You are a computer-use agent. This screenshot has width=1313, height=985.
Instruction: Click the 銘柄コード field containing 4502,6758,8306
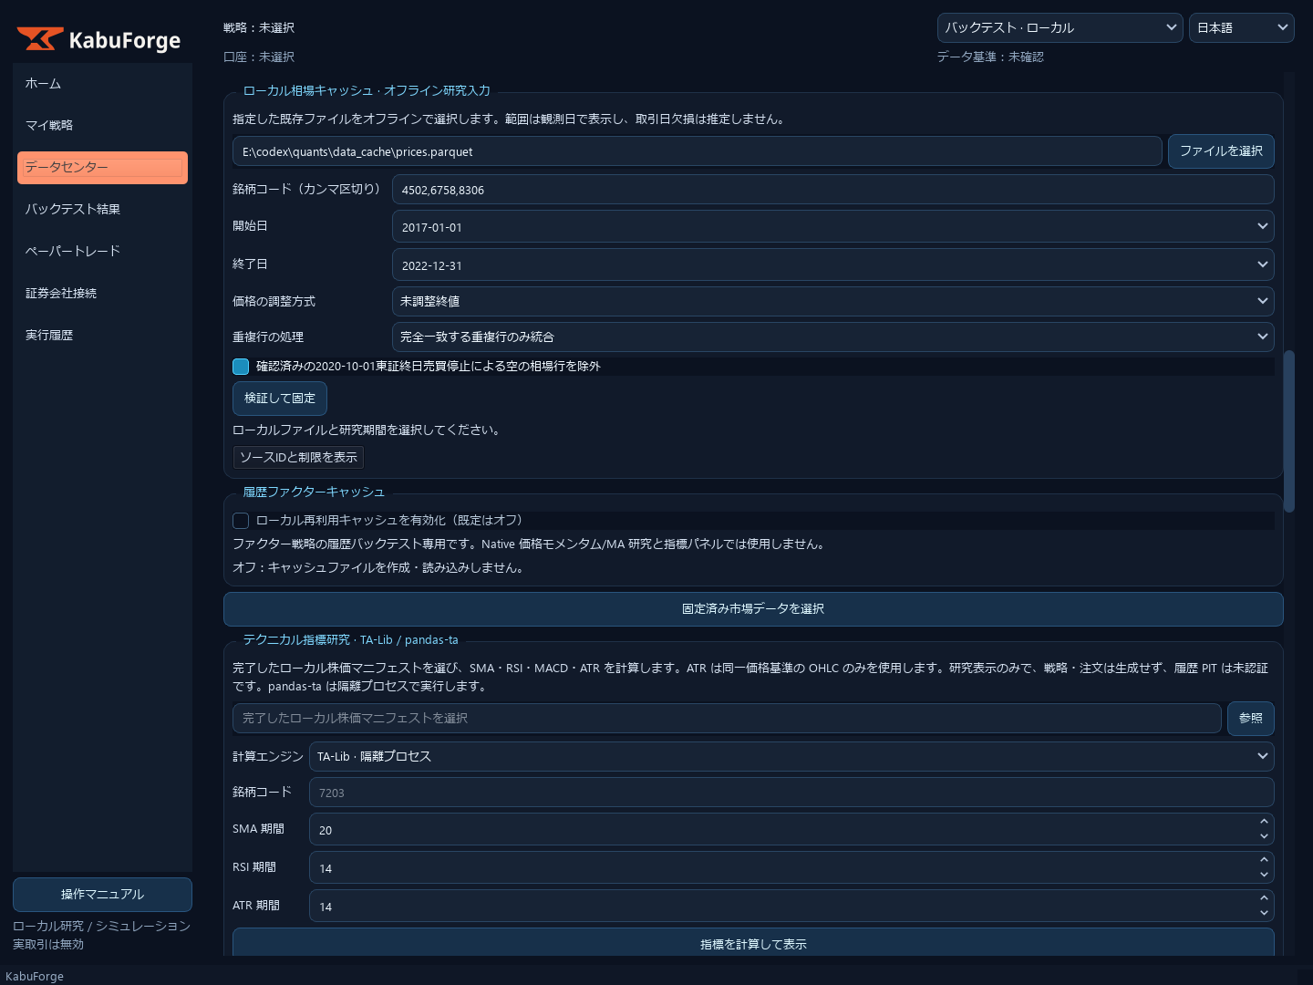(x=833, y=190)
